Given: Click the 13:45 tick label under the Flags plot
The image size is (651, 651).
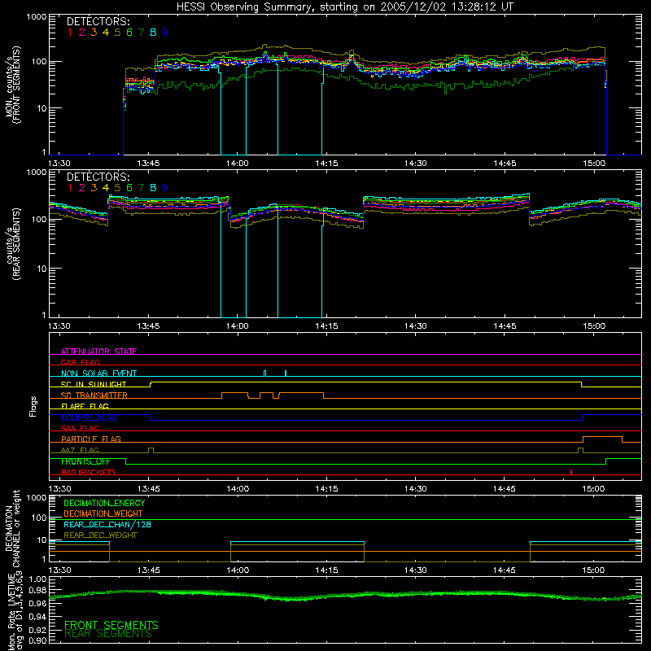Looking at the screenshot, I should pyautogui.click(x=149, y=489).
